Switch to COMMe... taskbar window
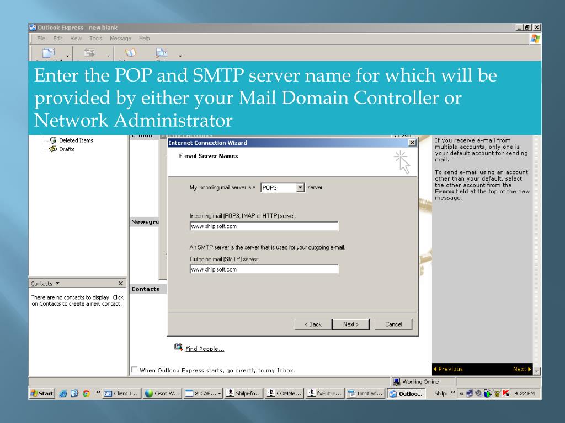Image resolution: width=565 pixels, height=423 pixels. click(x=284, y=393)
